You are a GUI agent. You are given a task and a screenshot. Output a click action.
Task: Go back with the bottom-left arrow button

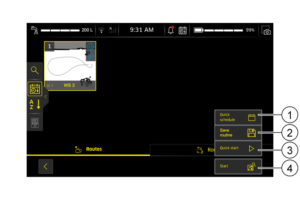pyautogui.click(x=46, y=166)
